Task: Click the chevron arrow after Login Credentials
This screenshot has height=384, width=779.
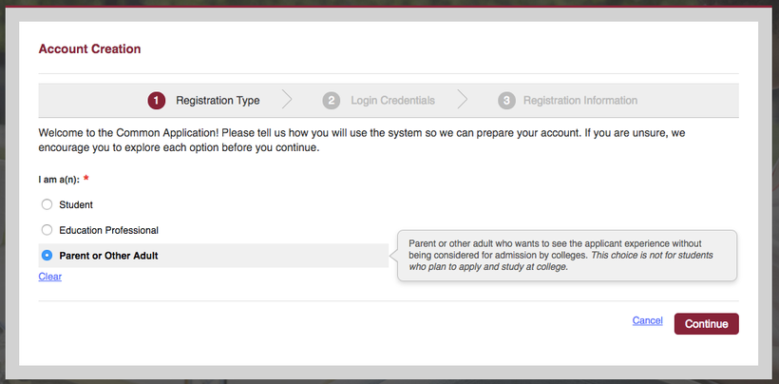Action: 463,100
